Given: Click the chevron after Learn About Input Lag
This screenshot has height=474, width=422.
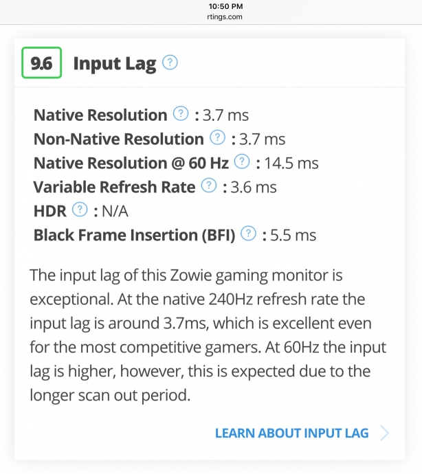Looking at the screenshot, I should [x=384, y=433].
